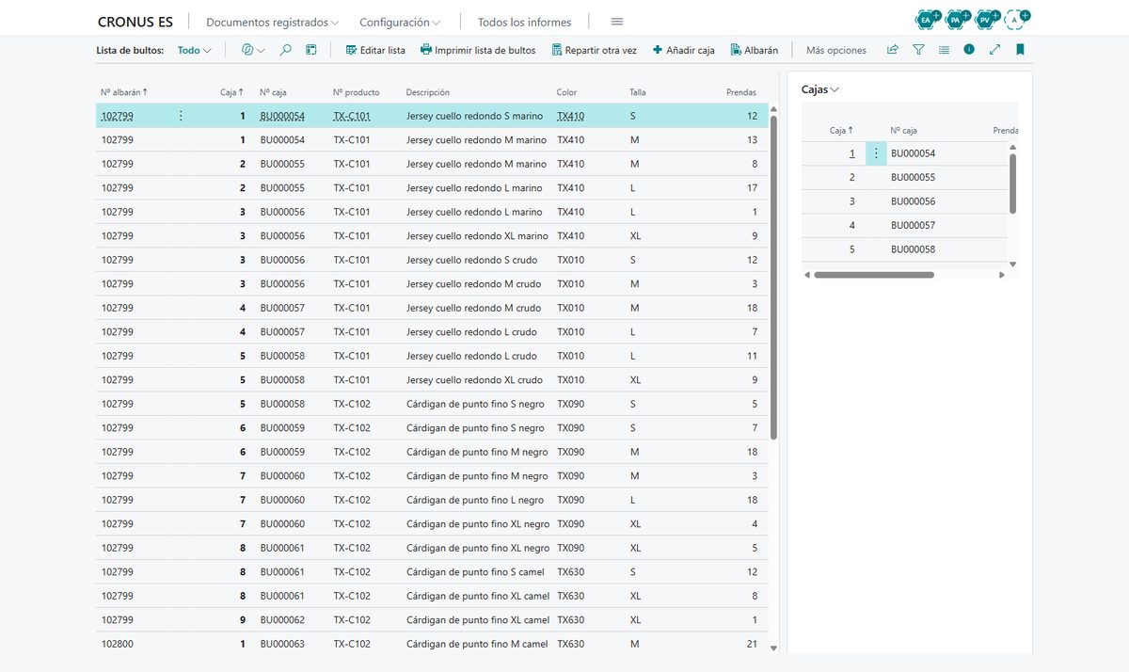Click the PA user avatar

(956, 19)
